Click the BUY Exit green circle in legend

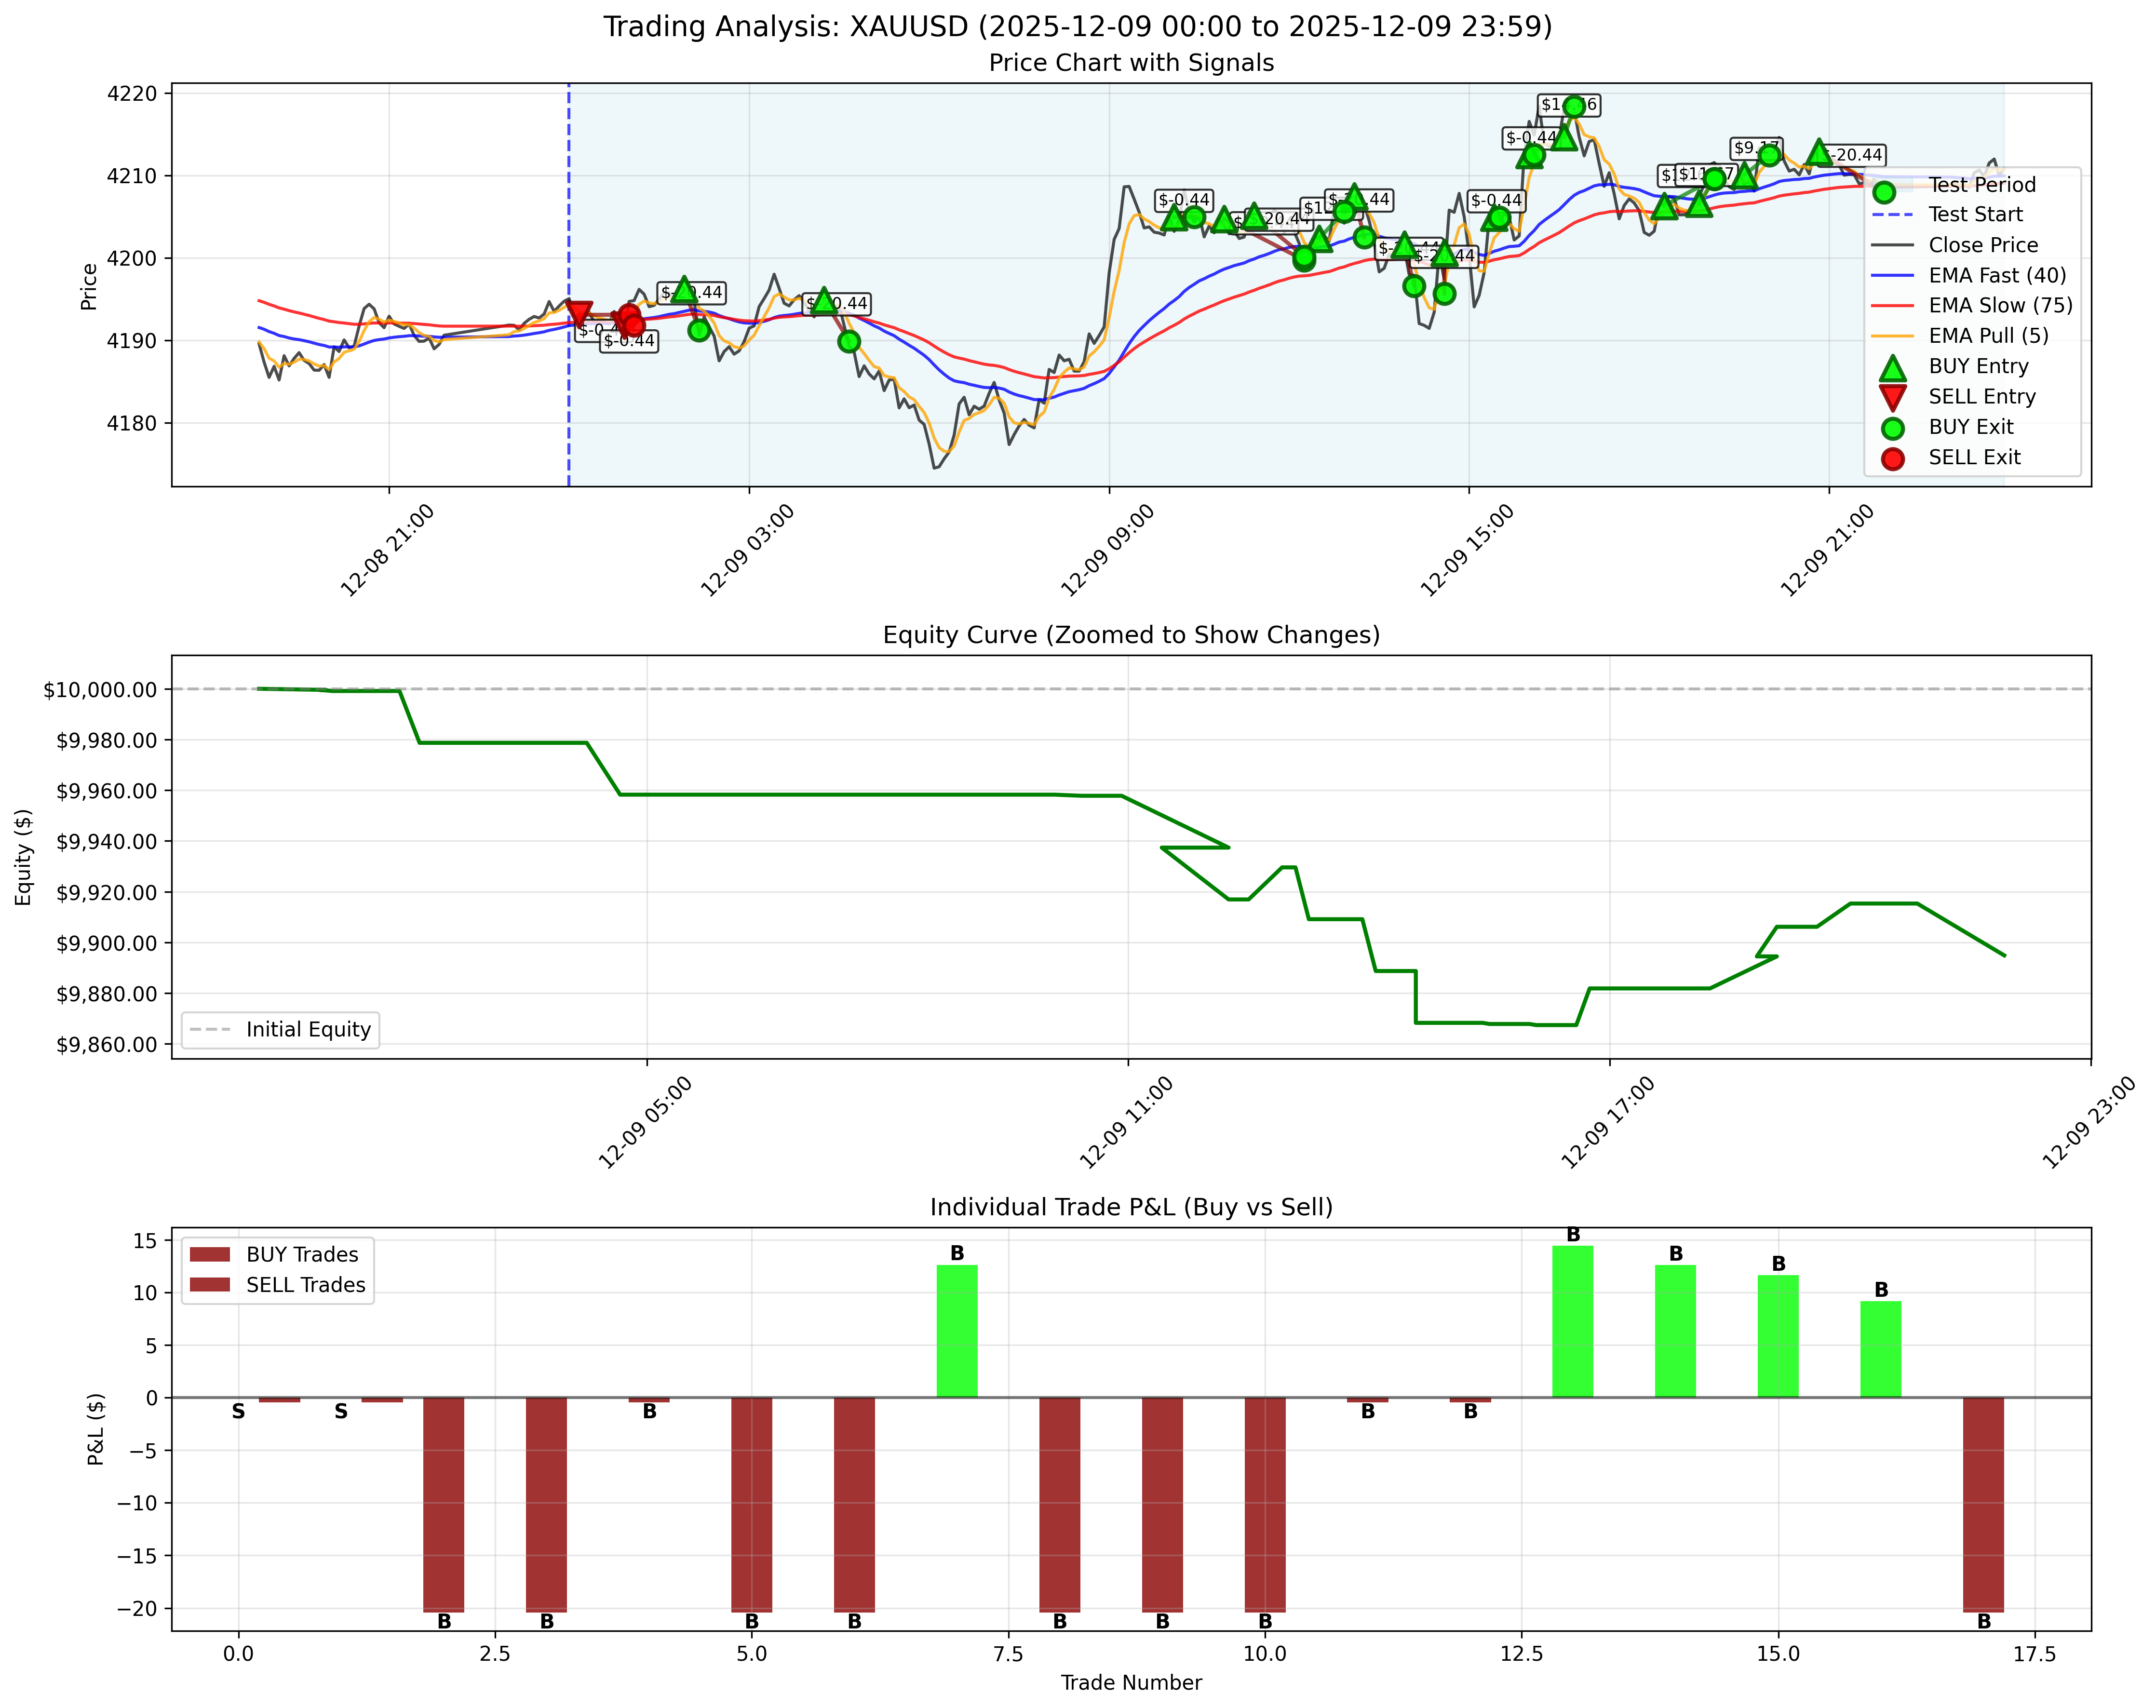point(1893,427)
